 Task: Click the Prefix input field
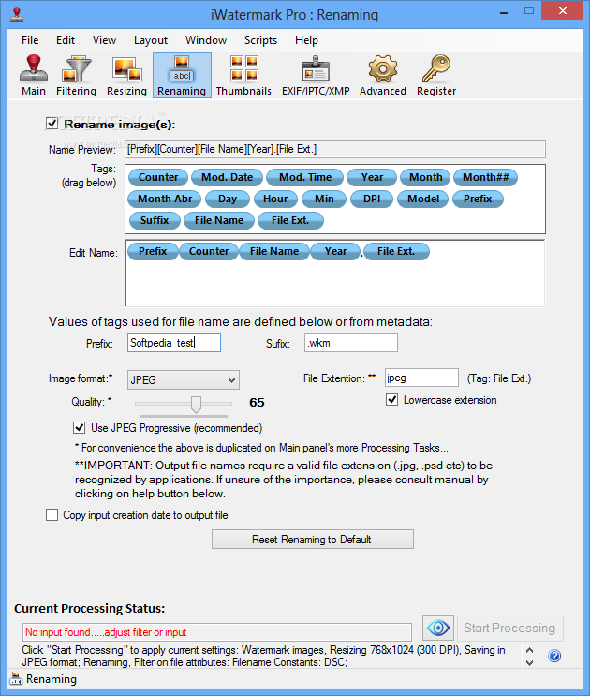[x=174, y=343]
